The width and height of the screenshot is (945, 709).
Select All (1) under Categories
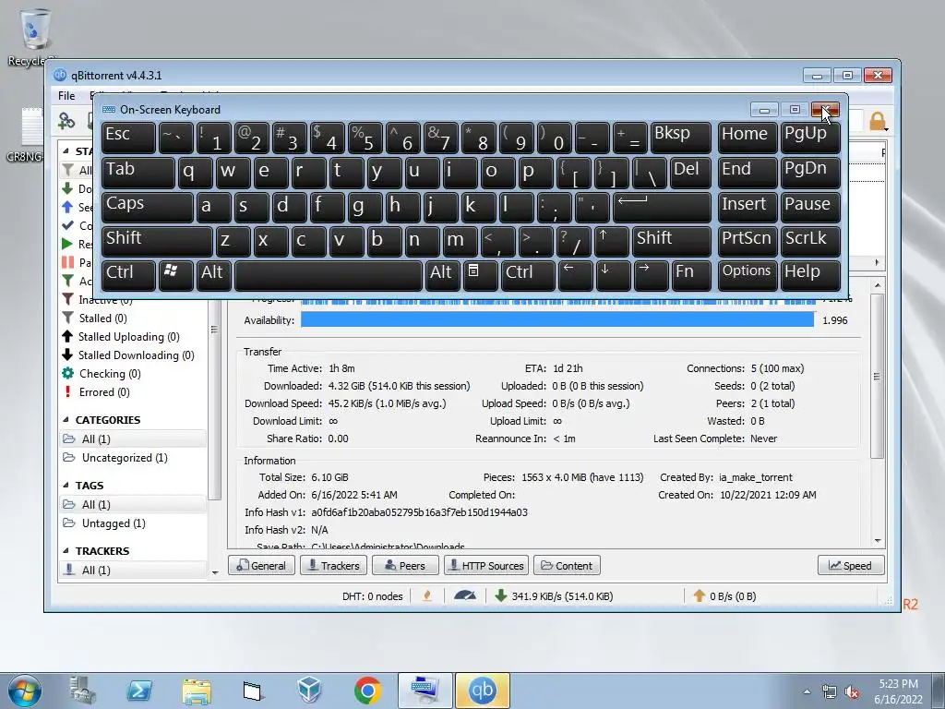point(133,439)
